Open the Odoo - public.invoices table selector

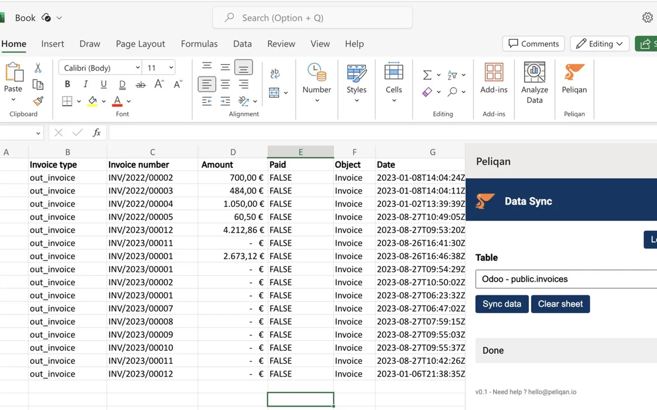click(x=566, y=279)
